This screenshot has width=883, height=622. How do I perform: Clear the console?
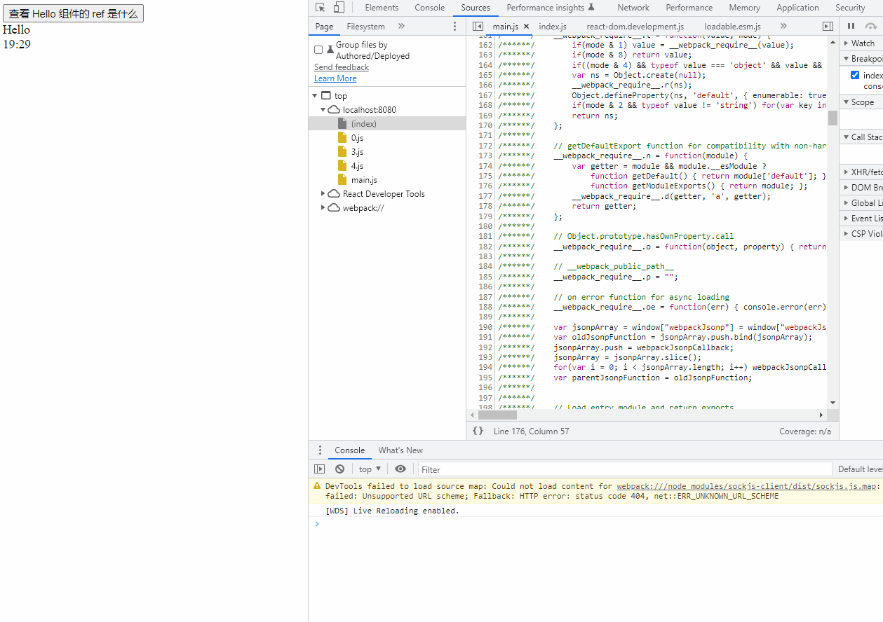pyautogui.click(x=339, y=469)
